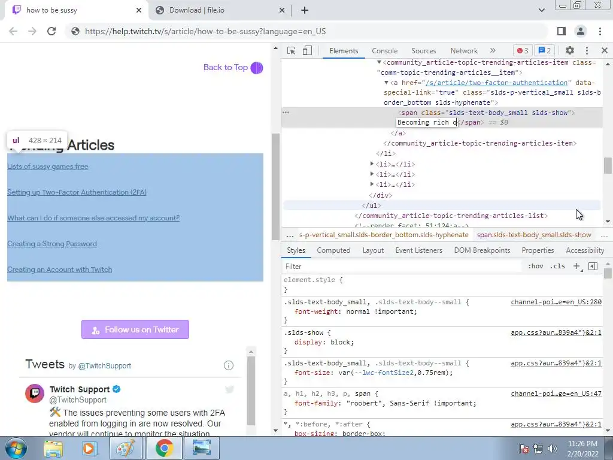The image size is (613, 460).
Task: Open Windows Start menu
Action: tap(16, 448)
